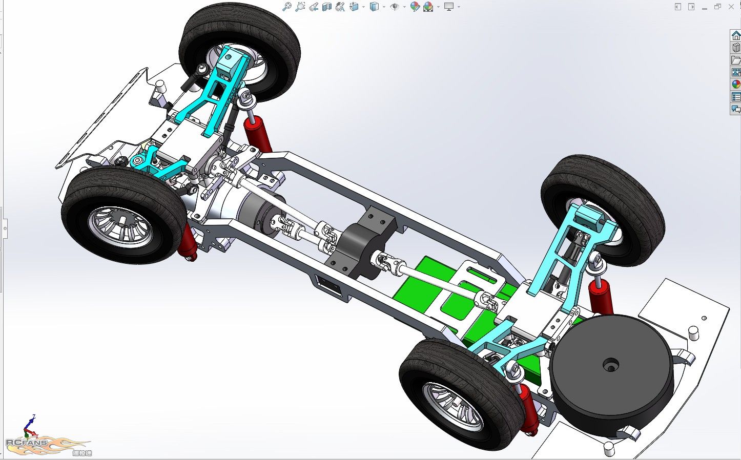
Task: Click the left panel collapse handle
Action: pos(4,228)
